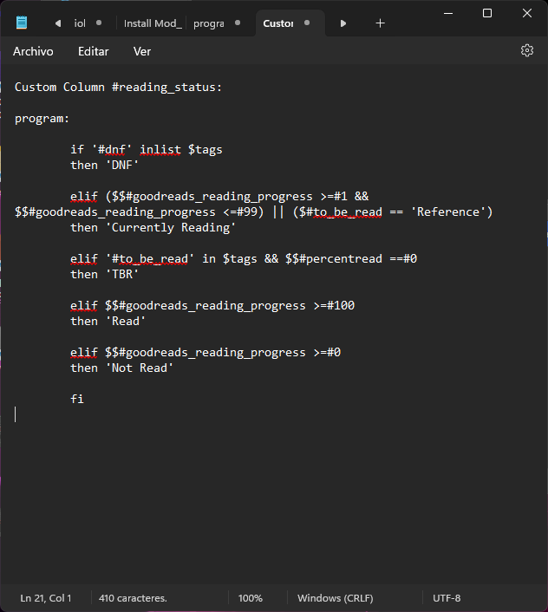This screenshot has width=548, height=612.
Task: Click Ln 21, Col 1 position indicator
Action: pos(46,598)
